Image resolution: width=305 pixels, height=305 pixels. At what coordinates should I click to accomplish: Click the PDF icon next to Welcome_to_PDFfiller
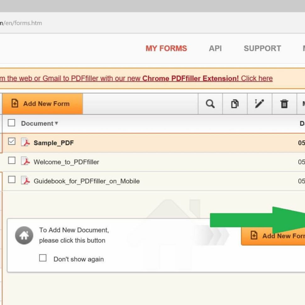pos(25,161)
